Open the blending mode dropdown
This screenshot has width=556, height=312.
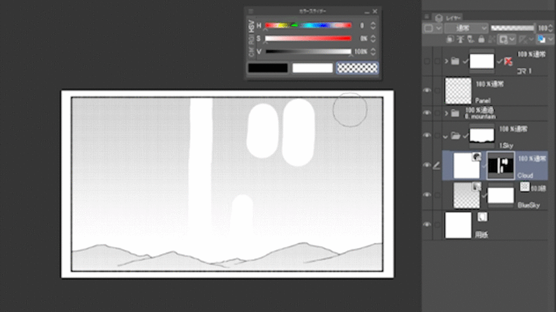point(466,28)
